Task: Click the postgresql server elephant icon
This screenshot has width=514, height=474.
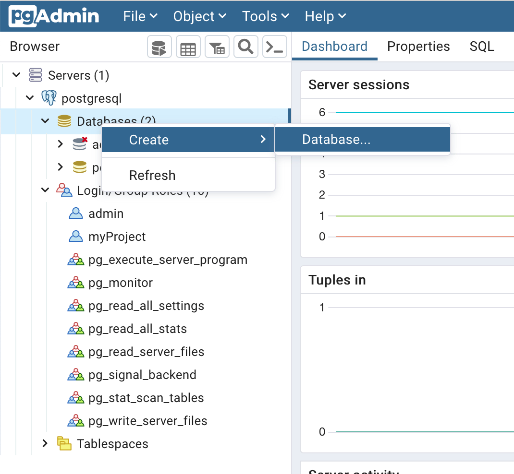Action: (x=49, y=98)
